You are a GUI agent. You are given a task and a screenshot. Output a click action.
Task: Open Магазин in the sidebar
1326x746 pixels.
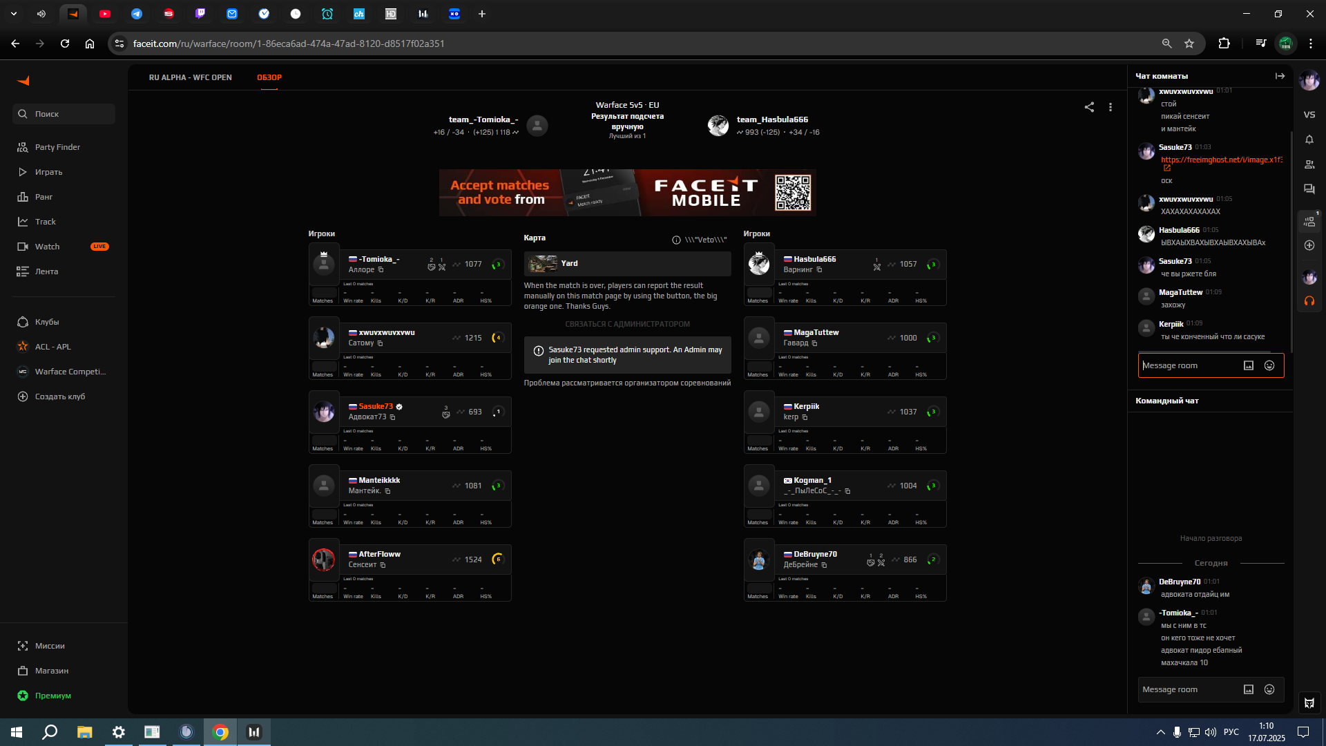click(64, 671)
